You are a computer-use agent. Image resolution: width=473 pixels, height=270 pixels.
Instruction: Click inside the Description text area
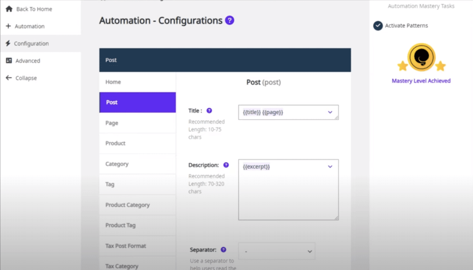288,194
